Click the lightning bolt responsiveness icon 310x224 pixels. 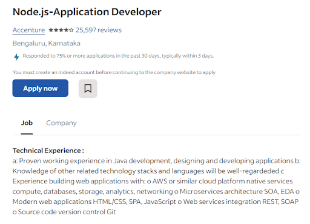coord(16,57)
